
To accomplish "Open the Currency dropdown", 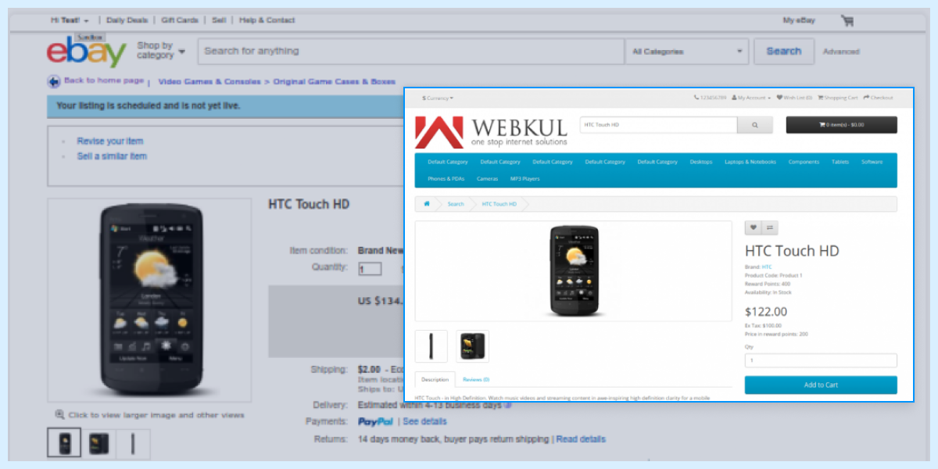I will click(x=436, y=98).
